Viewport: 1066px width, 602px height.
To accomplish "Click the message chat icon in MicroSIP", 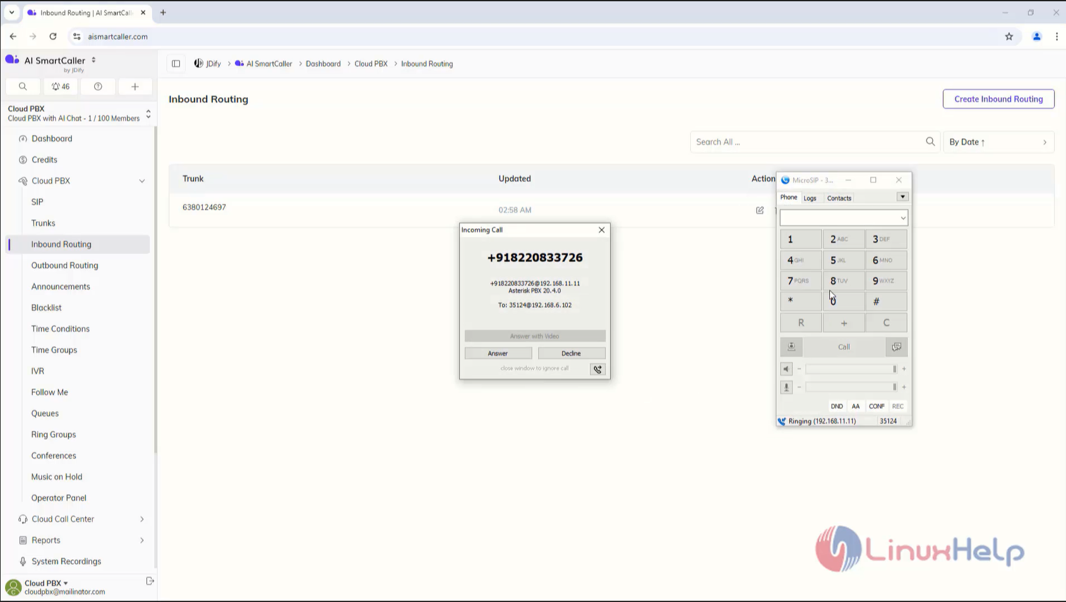I will pyautogui.click(x=897, y=346).
